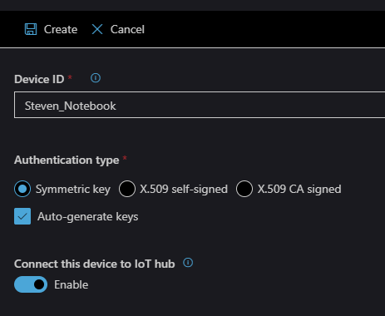385x316 pixels.
Task: Click the X.509 CA signed label text
Action: [299, 190]
